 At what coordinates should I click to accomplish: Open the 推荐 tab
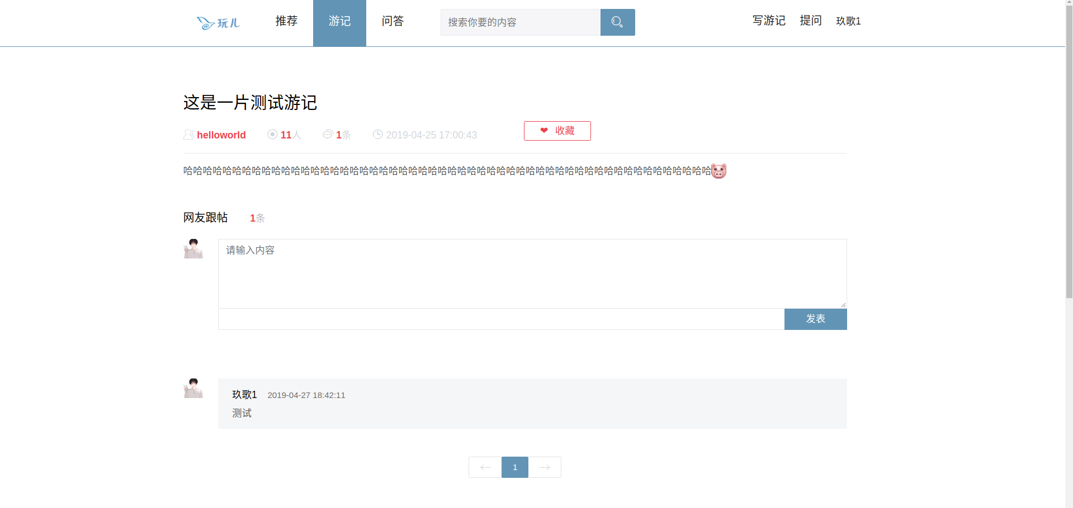click(x=286, y=21)
